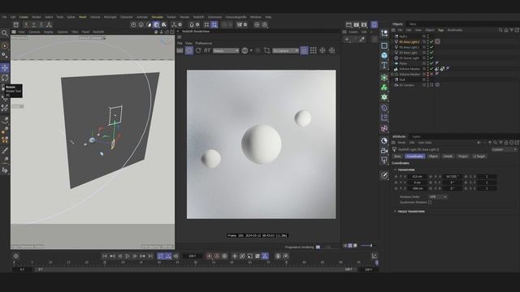Open the Layers tab beside Attributes
The width and height of the screenshot is (520, 292).
coord(416,136)
